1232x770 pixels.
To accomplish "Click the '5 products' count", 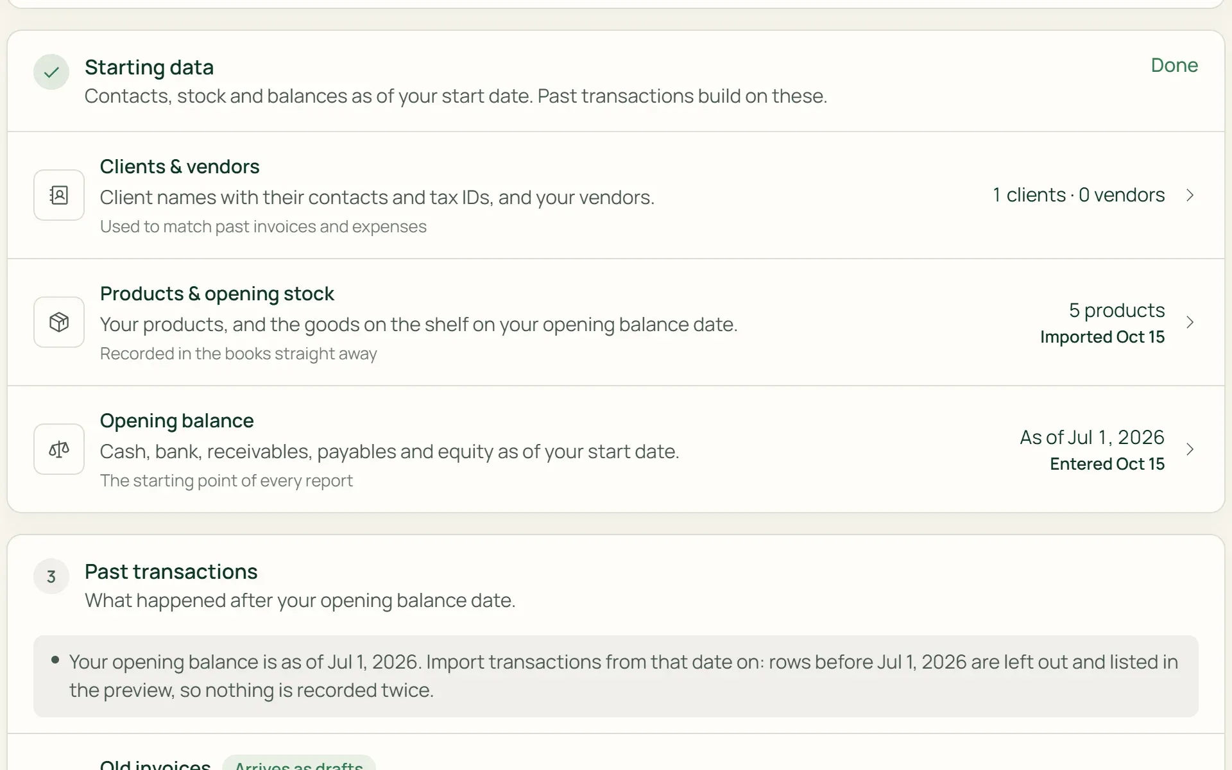I will pyautogui.click(x=1116, y=311).
